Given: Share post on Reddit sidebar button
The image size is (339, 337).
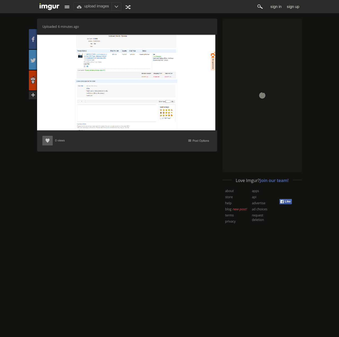Looking at the screenshot, I should [33, 81].
